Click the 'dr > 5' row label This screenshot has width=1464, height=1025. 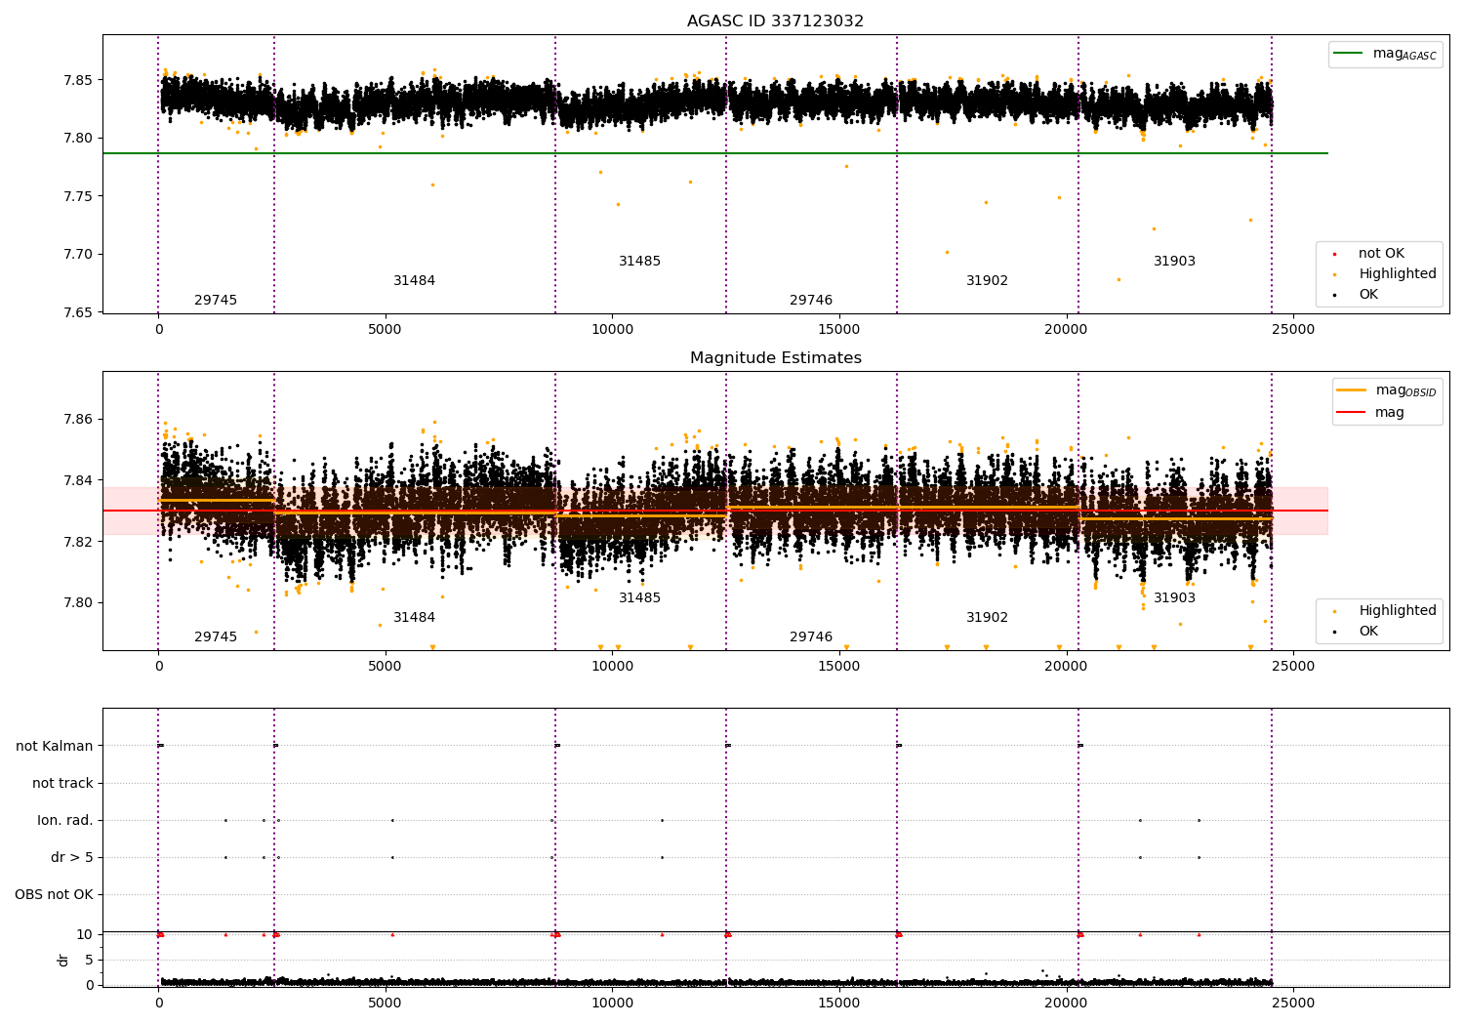click(x=72, y=857)
